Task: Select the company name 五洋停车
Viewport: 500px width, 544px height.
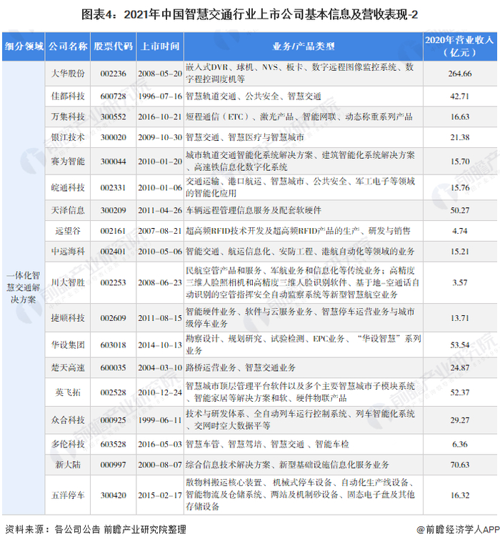Action: click(x=68, y=495)
